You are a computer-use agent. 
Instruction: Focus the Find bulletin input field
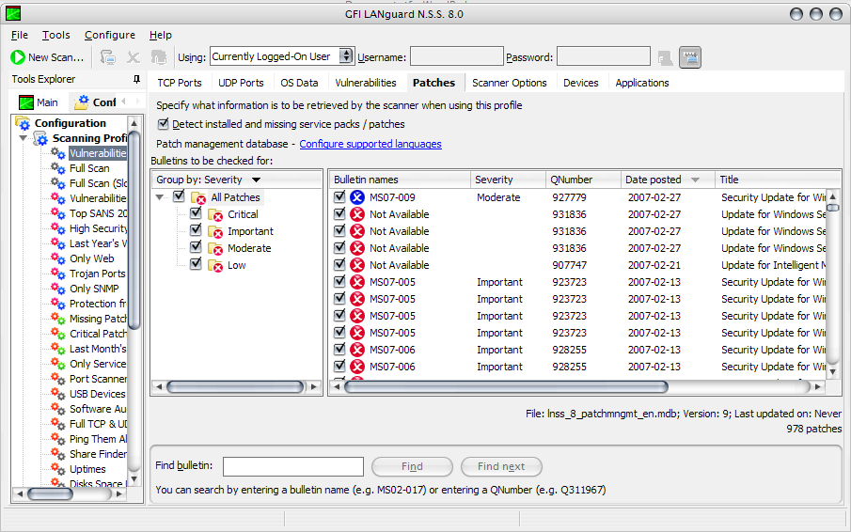coord(293,466)
